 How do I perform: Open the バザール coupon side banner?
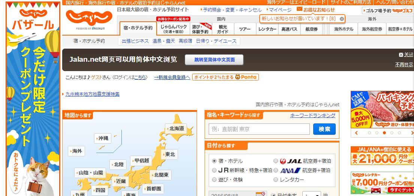[x=33, y=99]
